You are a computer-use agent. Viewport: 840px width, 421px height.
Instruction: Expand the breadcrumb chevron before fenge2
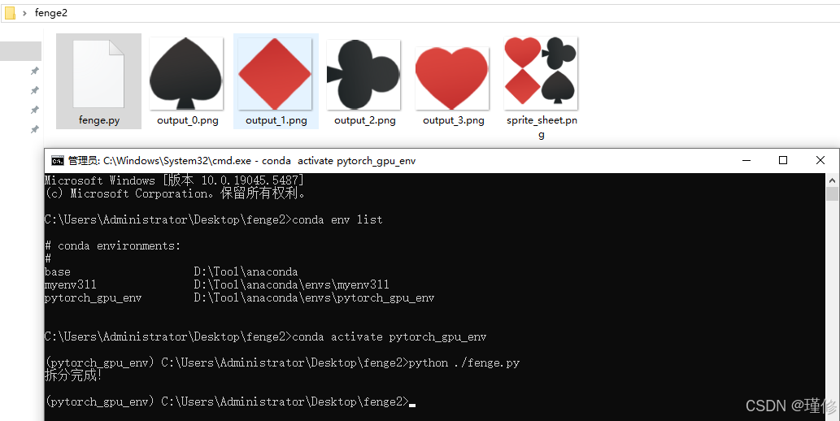[x=24, y=13]
